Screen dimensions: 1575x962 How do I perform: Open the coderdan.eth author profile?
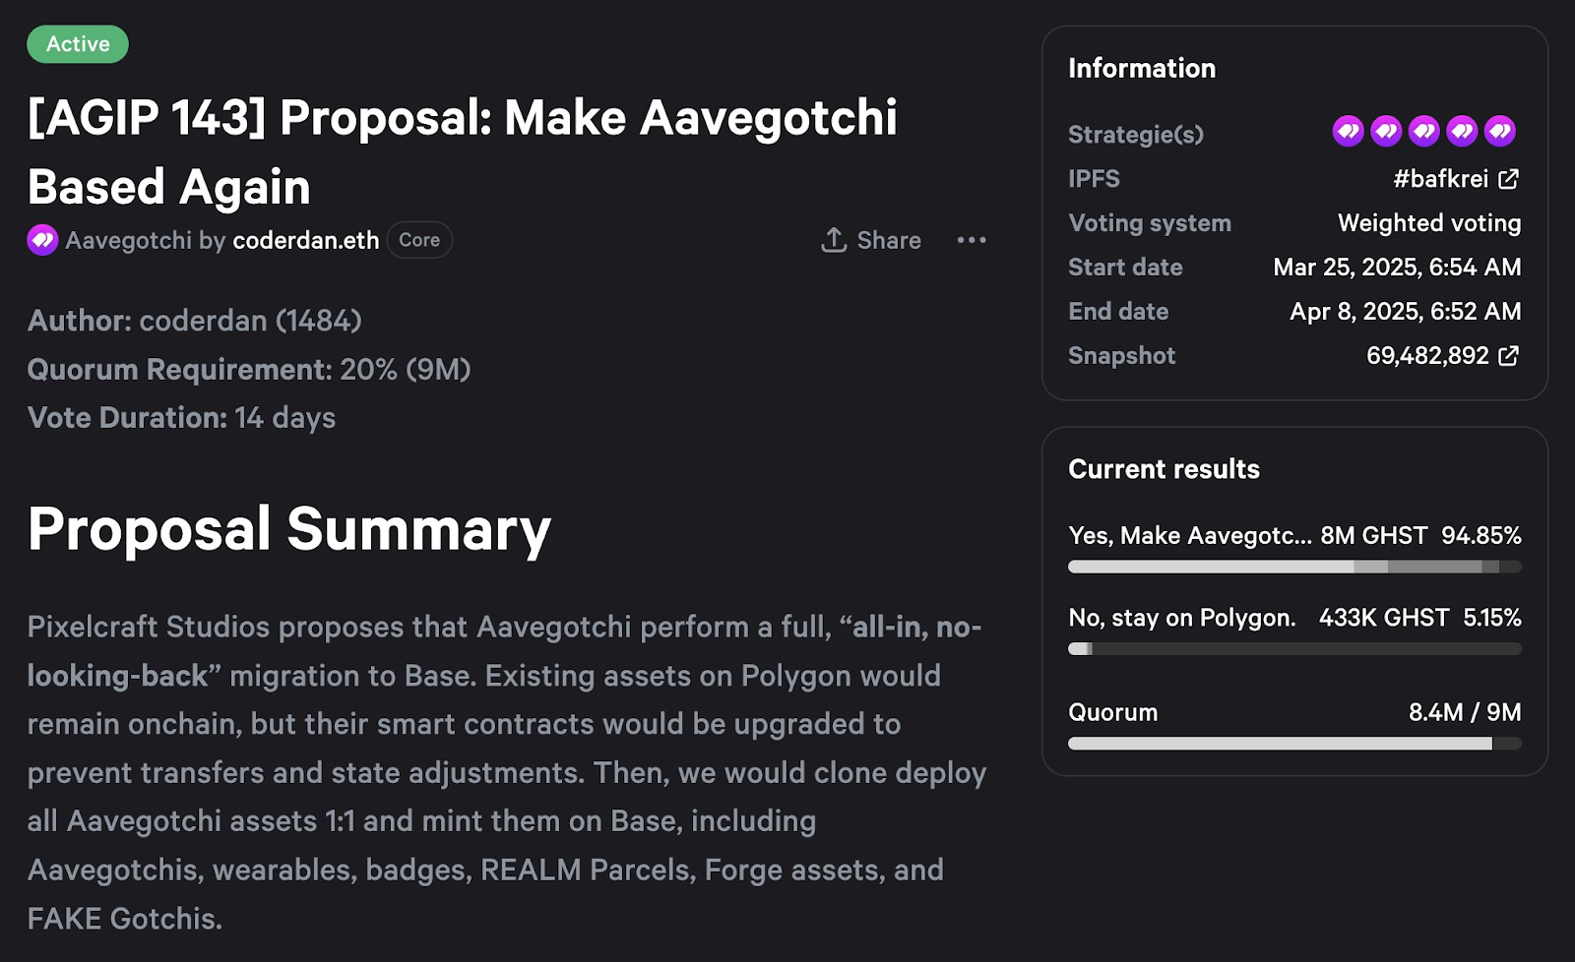pyautogui.click(x=305, y=240)
